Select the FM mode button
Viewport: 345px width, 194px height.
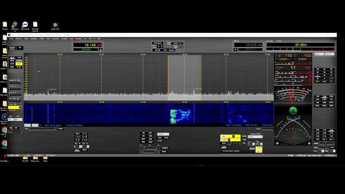click(x=332, y=100)
